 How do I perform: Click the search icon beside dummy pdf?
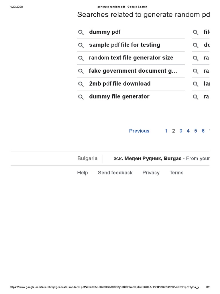81,32
